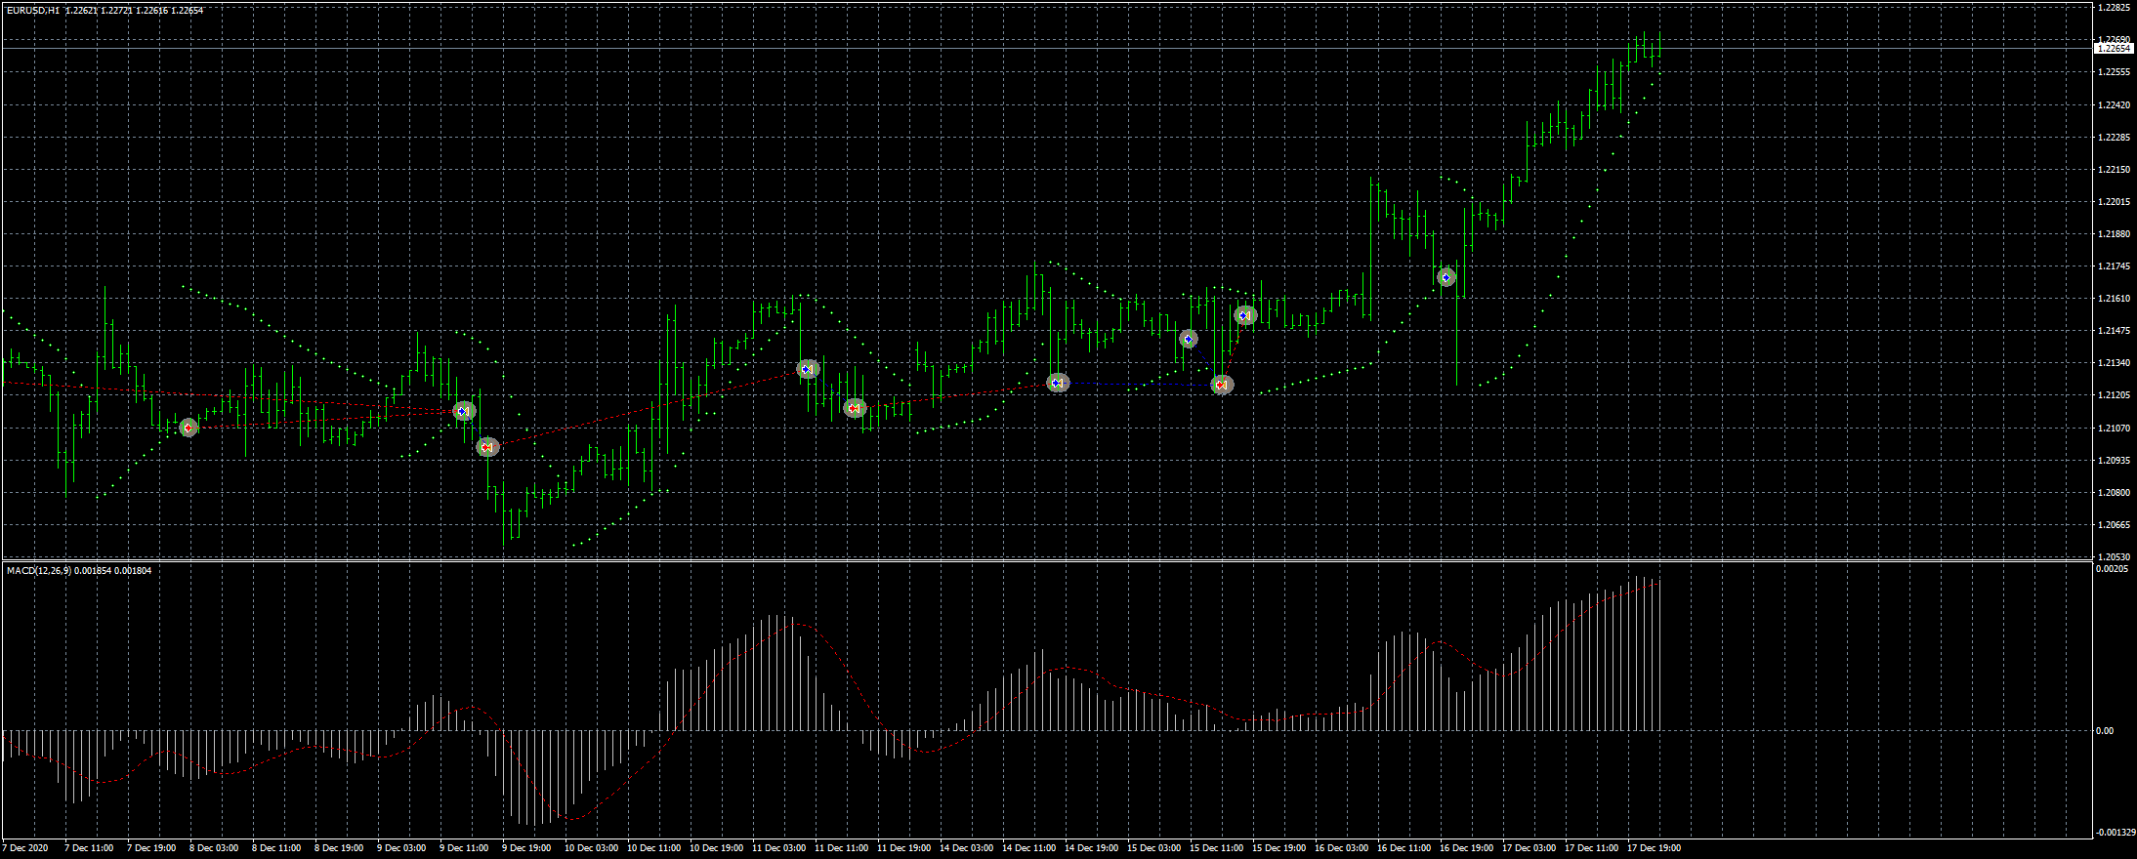Click the highlighted current price label 1.22654
Image resolution: width=2137 pixels, height=859 pixels.
2115,48
